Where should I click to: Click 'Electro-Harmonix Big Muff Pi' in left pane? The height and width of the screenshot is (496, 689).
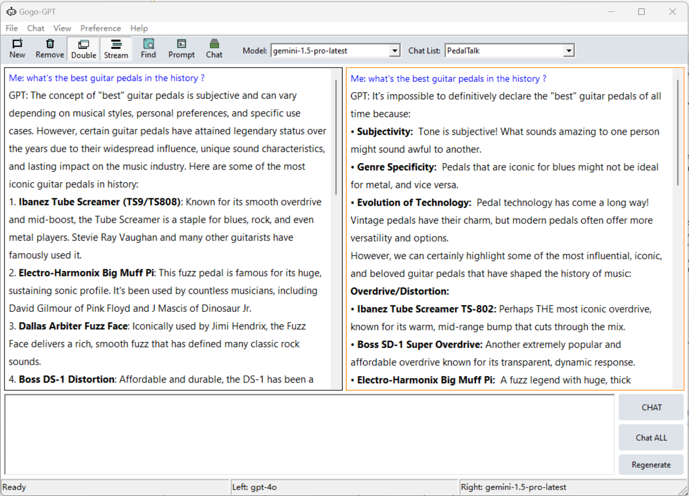[86, 273]
